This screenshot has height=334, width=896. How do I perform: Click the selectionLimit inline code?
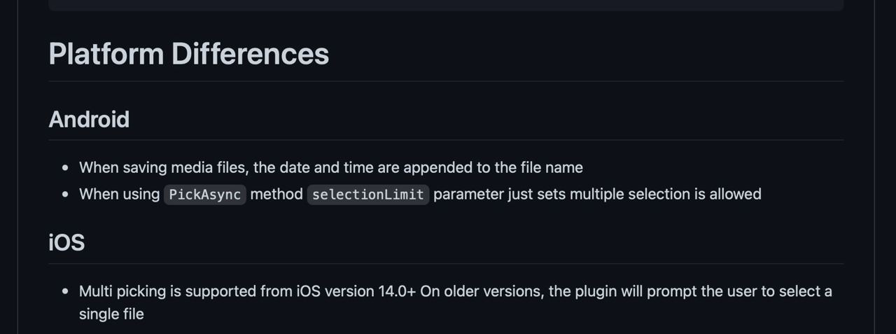point(368,194)
